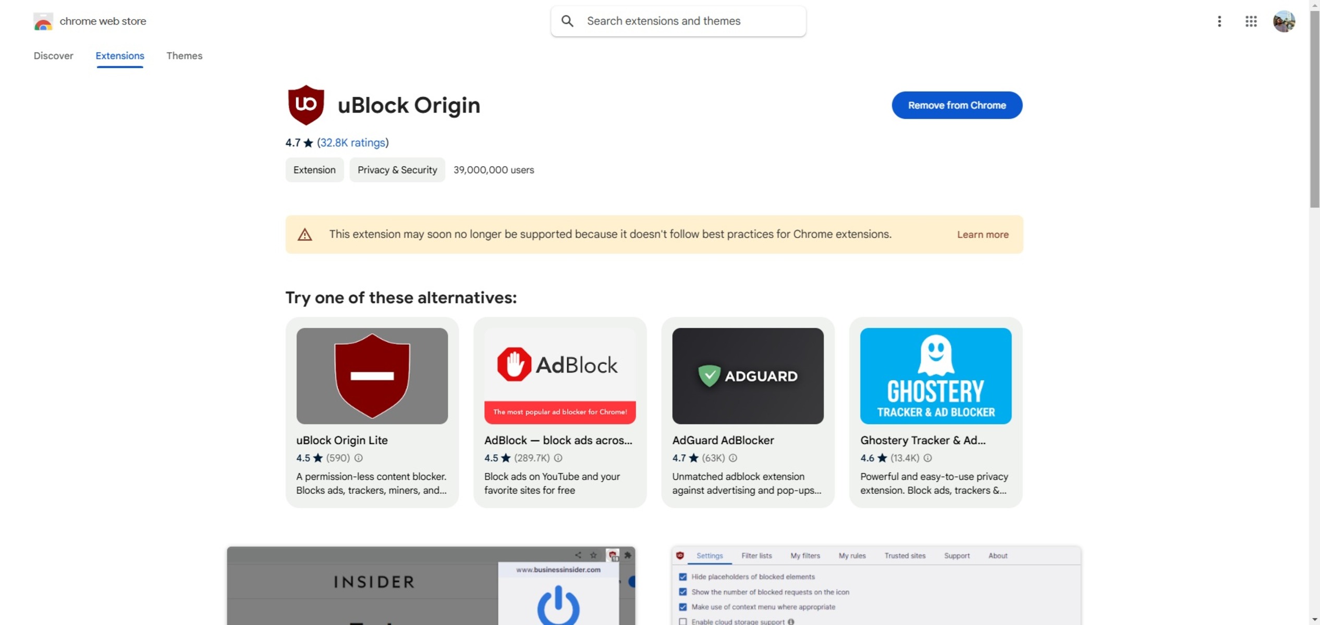Toggle Hide placeholders of blocked elements checkbox
Screen dimensions: 1320x625
[682, 577]
